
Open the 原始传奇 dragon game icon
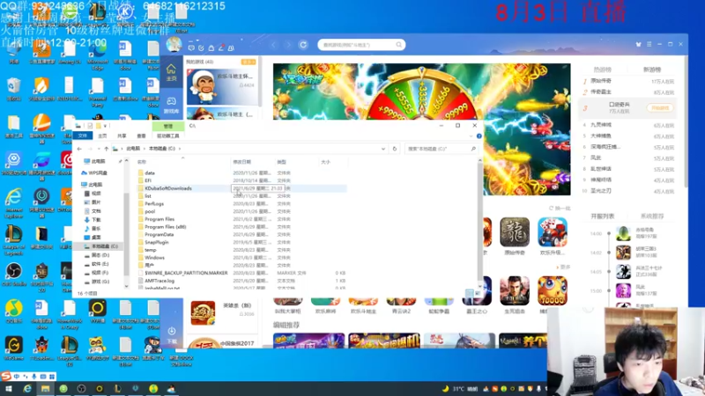pos(515,232)
